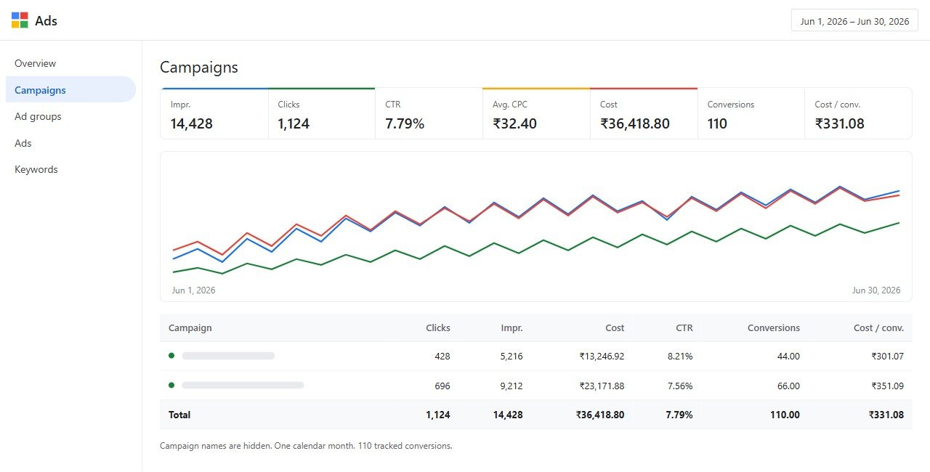Screen dimensions: 930x472
Task: Click the Campaigns page heading
Action: tap(199, 68)
